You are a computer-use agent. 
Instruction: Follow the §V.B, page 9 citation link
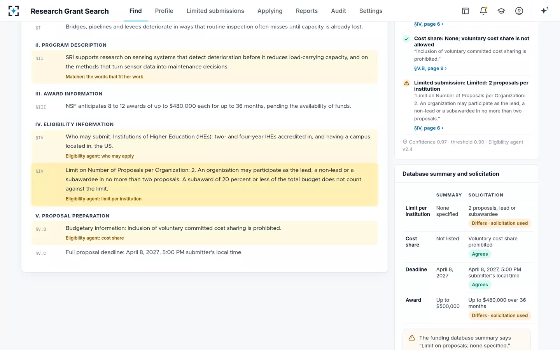[x=430, y=68]
